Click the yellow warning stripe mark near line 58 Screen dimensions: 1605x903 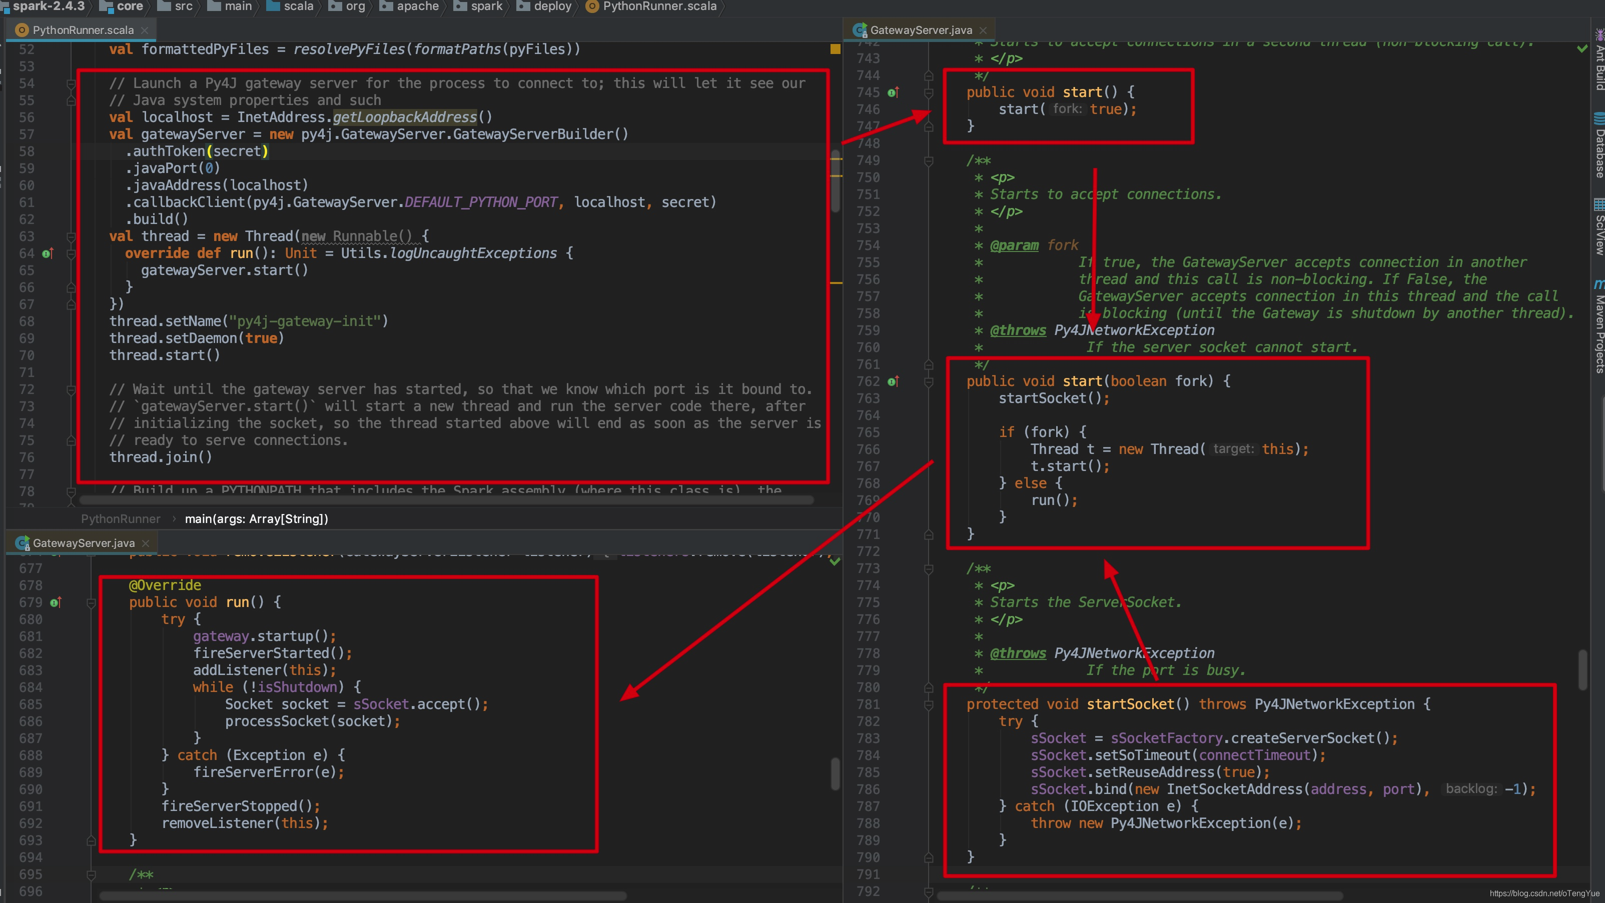click(836, 159)
